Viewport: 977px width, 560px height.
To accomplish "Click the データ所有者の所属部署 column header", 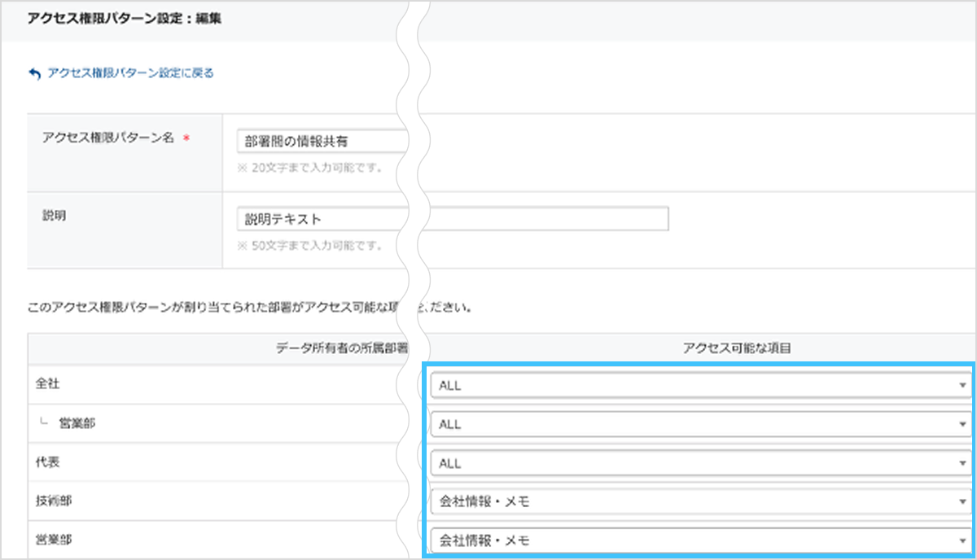I will (342, 348).
